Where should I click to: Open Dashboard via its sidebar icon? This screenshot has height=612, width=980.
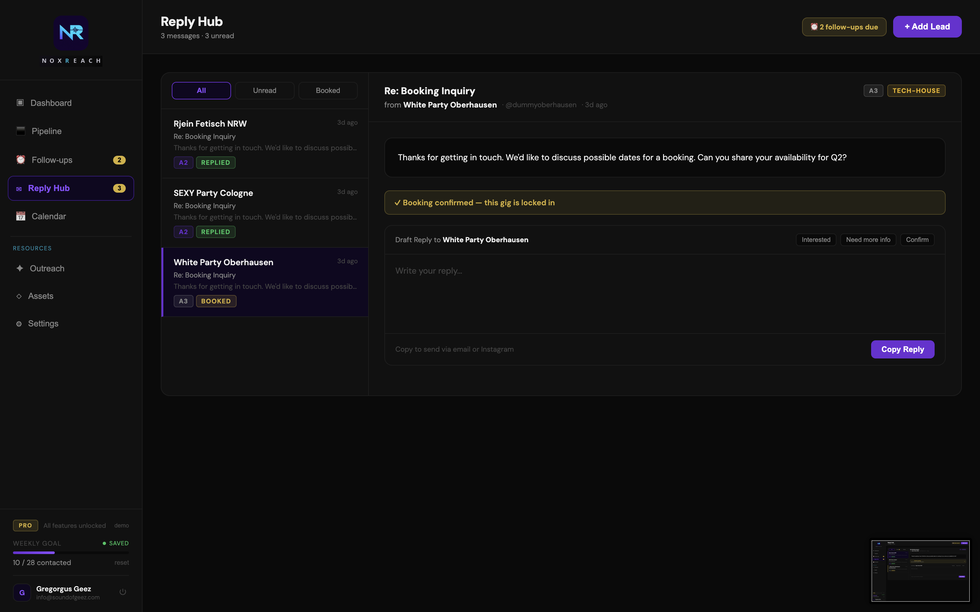point(20,103)
